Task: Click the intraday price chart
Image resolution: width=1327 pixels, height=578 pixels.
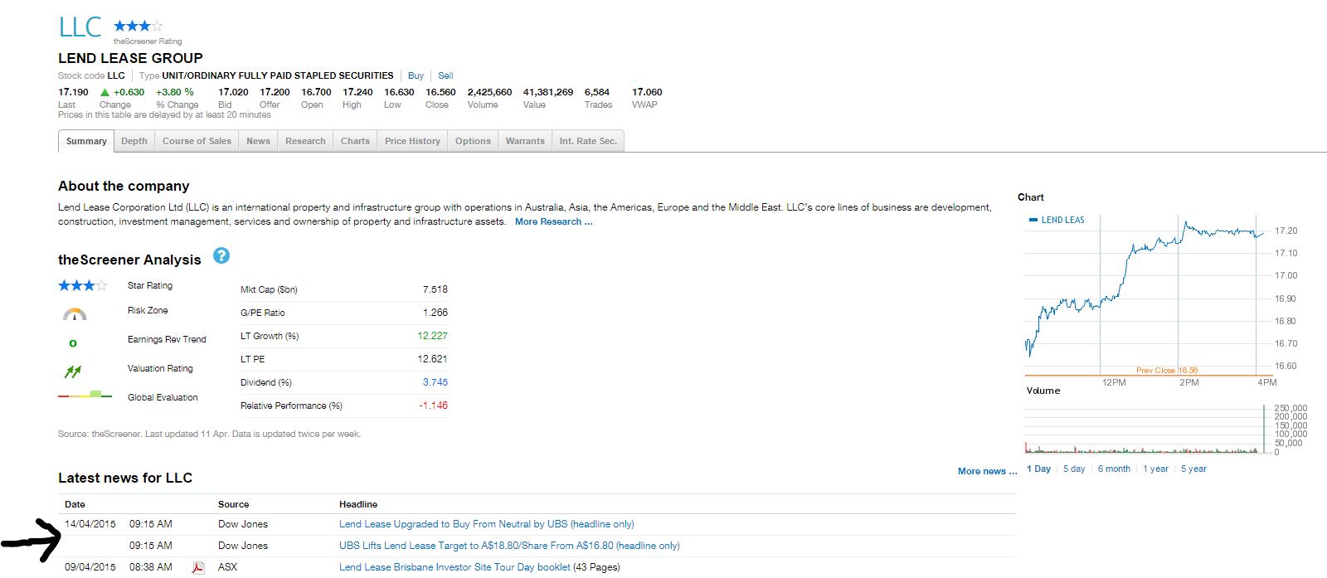Action: click(1149, 294)
